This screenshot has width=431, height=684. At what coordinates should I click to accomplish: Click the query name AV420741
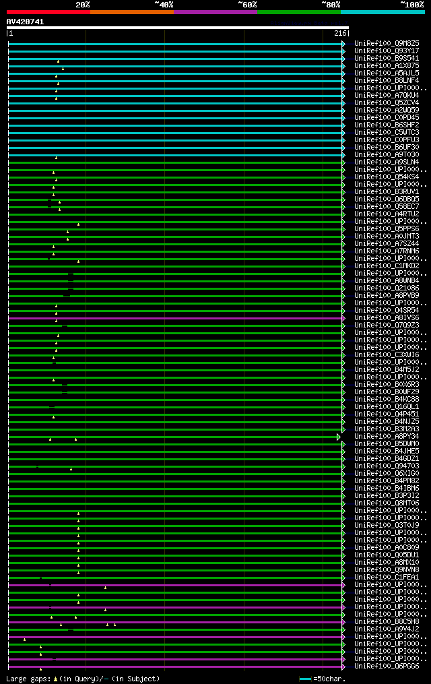point(26,22)
